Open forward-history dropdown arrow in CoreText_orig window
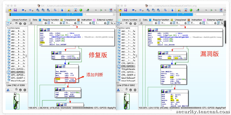The image size is (231, 115). pyautogui.click(x=143, y=11)
